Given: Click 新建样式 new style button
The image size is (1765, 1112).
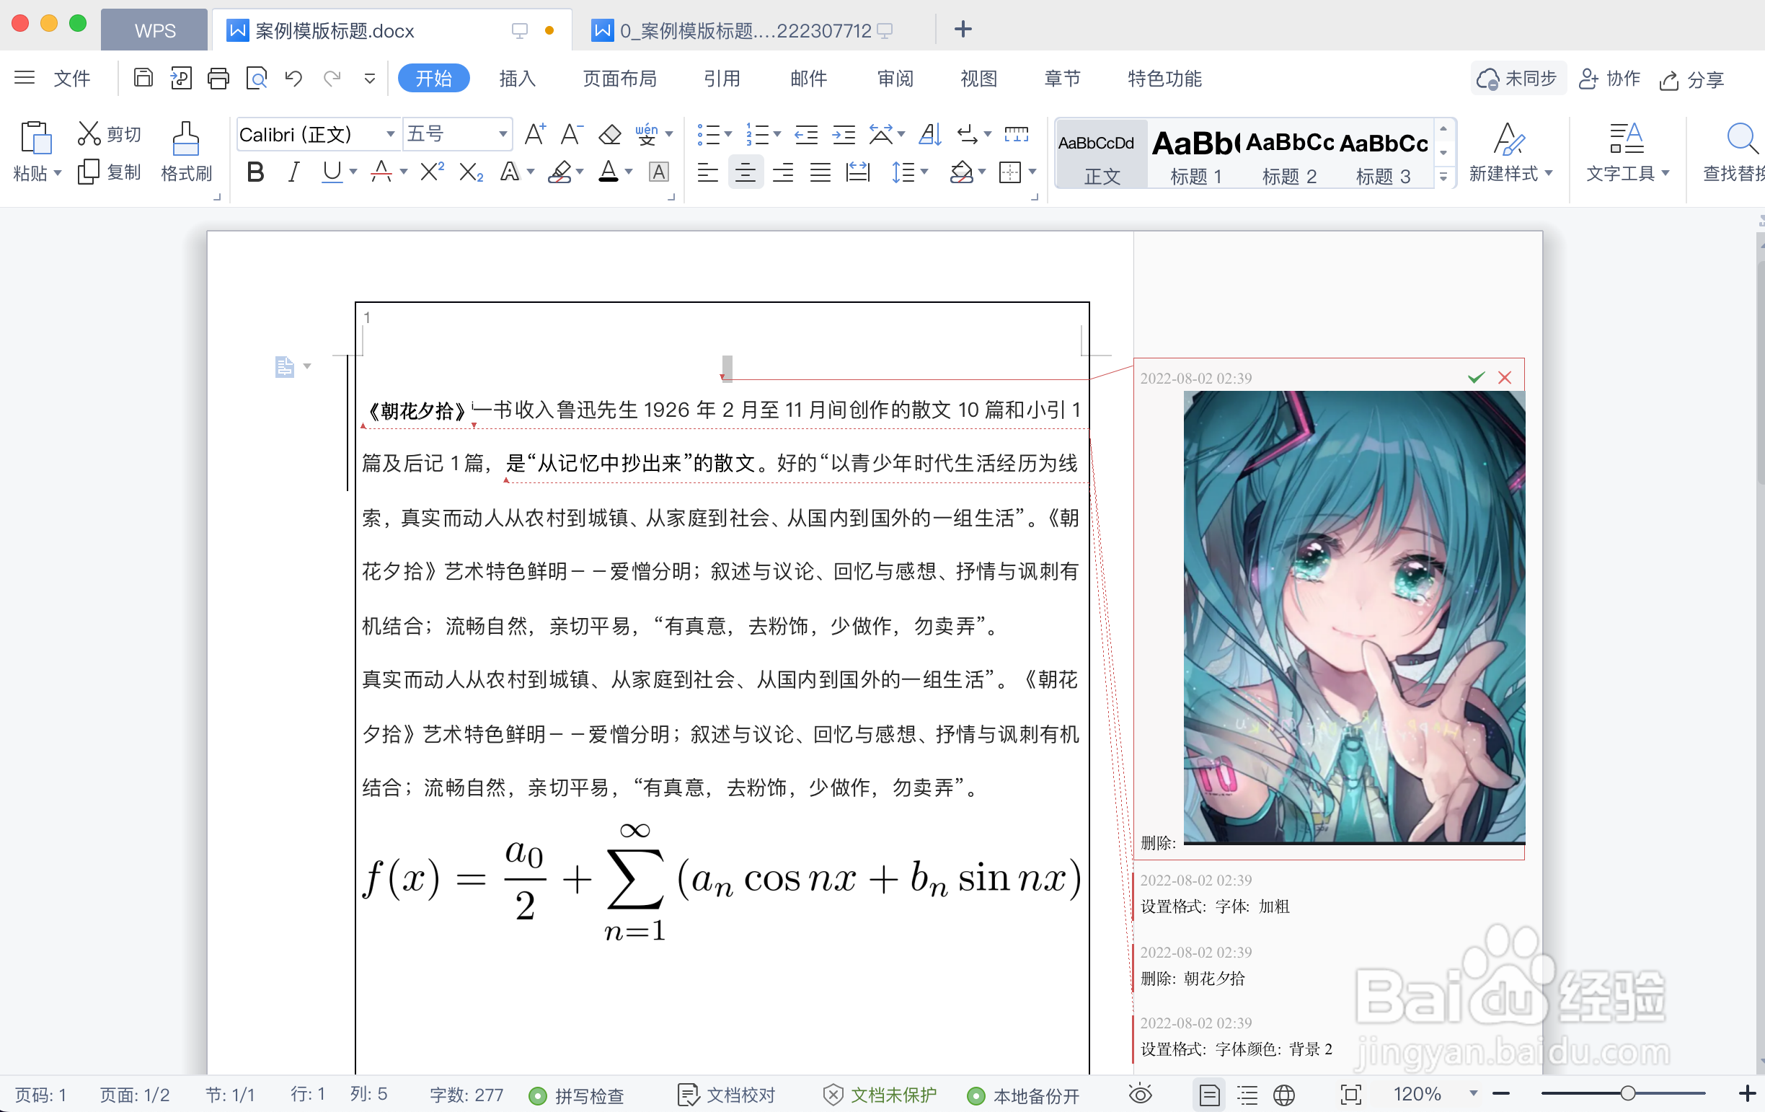Looking at the screenshot, I should 1510,153.
